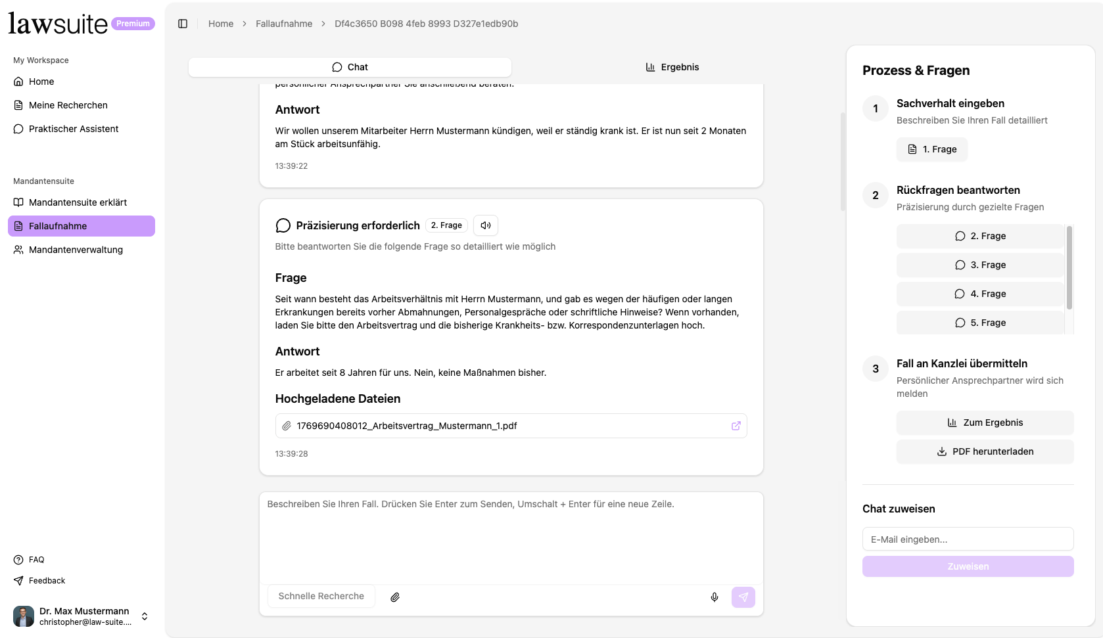Screen dimensions: 1103x638
Task: Play the question audio speaker icon
Action: (x=486, y=225)
